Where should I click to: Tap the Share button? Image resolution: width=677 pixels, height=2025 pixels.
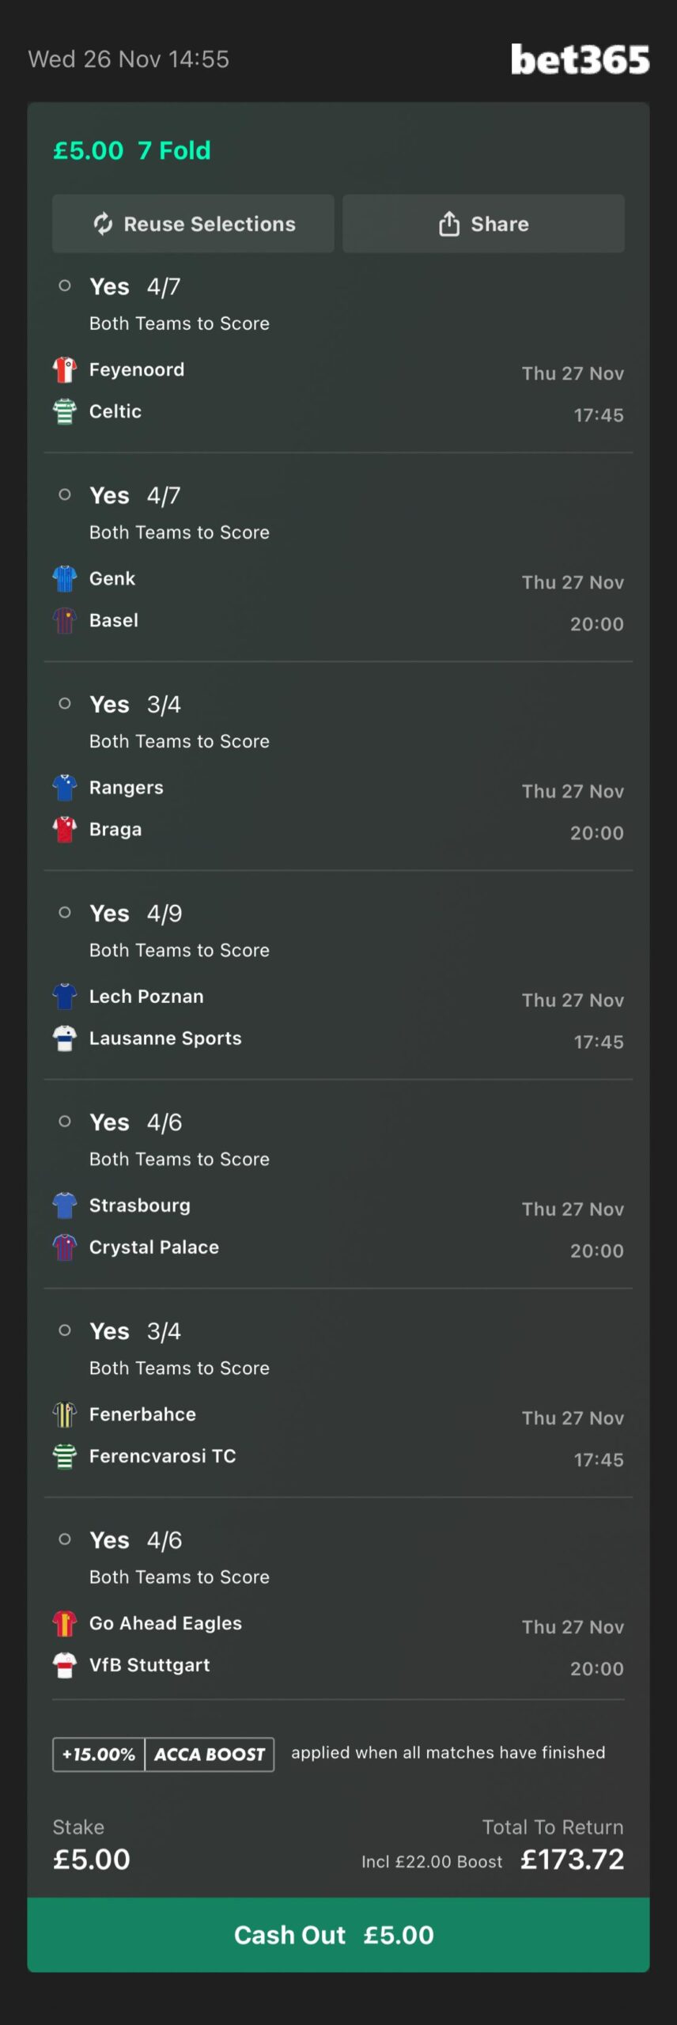tap(483, 224)
